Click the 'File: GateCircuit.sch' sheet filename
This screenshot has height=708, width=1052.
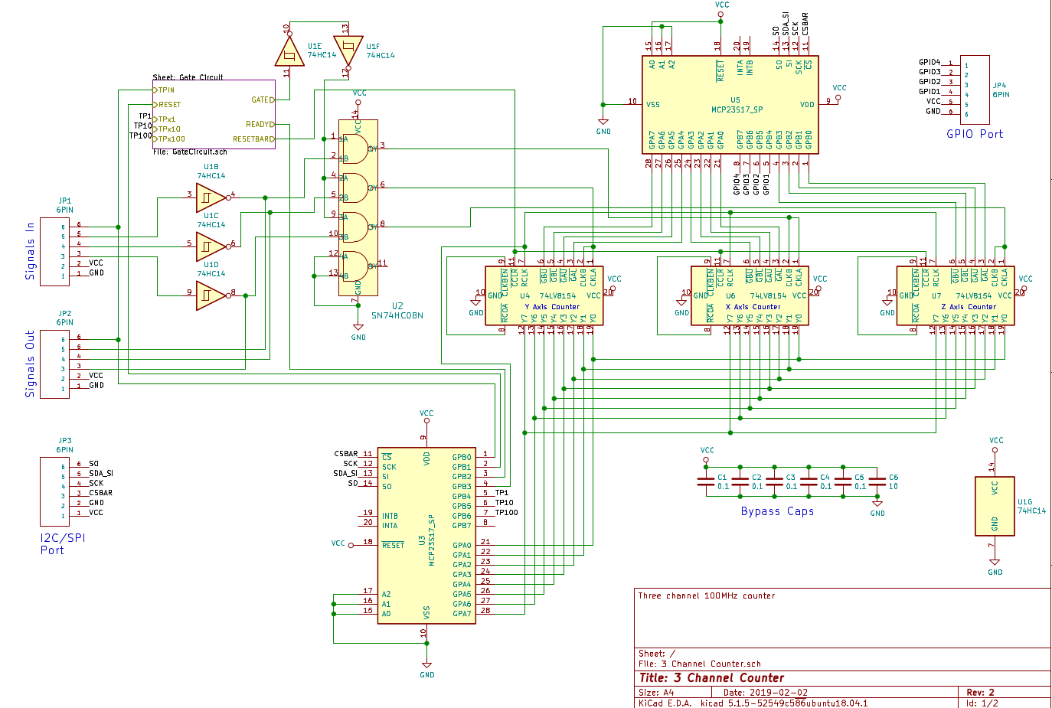(190, 152)
